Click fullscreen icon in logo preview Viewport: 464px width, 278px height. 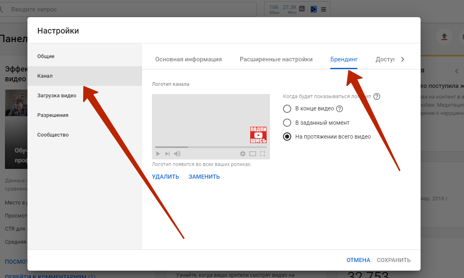[x=263, y=154]
